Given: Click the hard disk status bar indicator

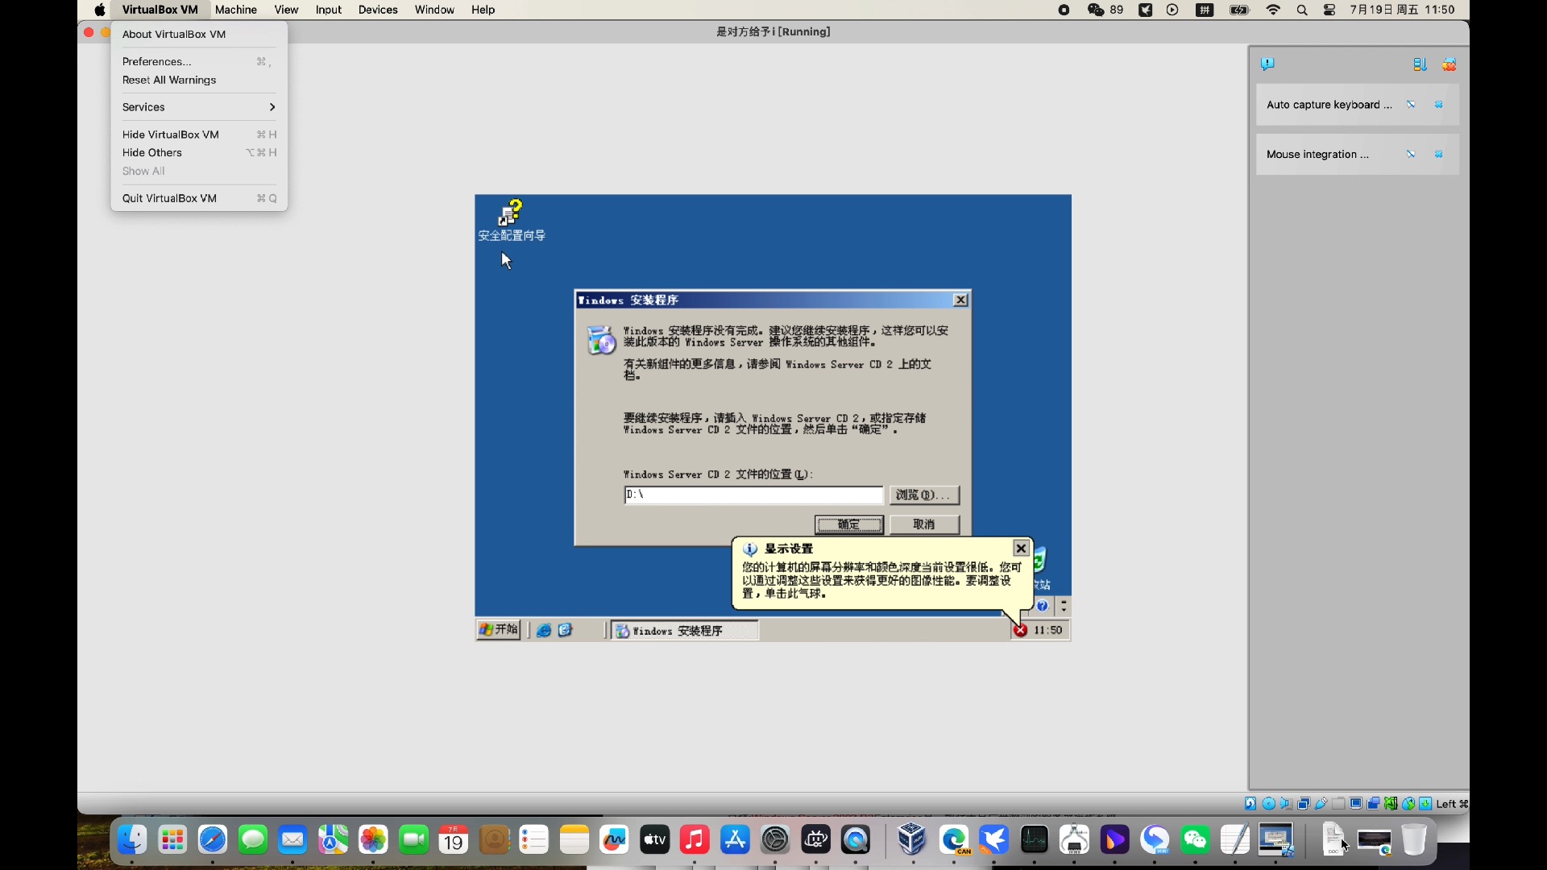Looking at the screenshot, I should 1250,803.
